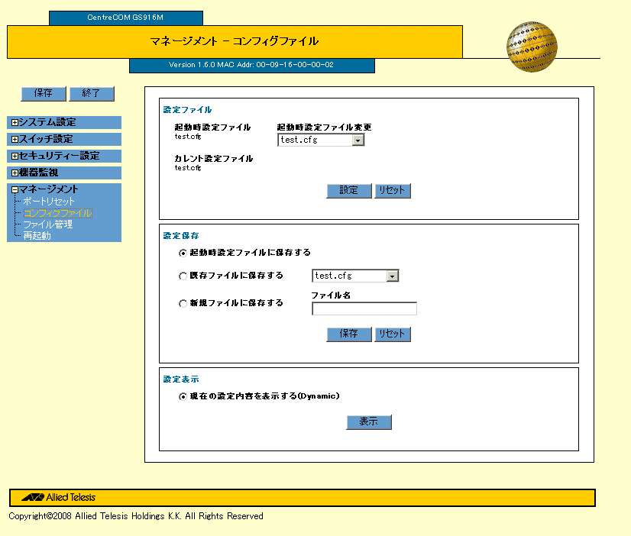Click the Allied Telesis footer logo
631x536 pixels.
[59, 497]
